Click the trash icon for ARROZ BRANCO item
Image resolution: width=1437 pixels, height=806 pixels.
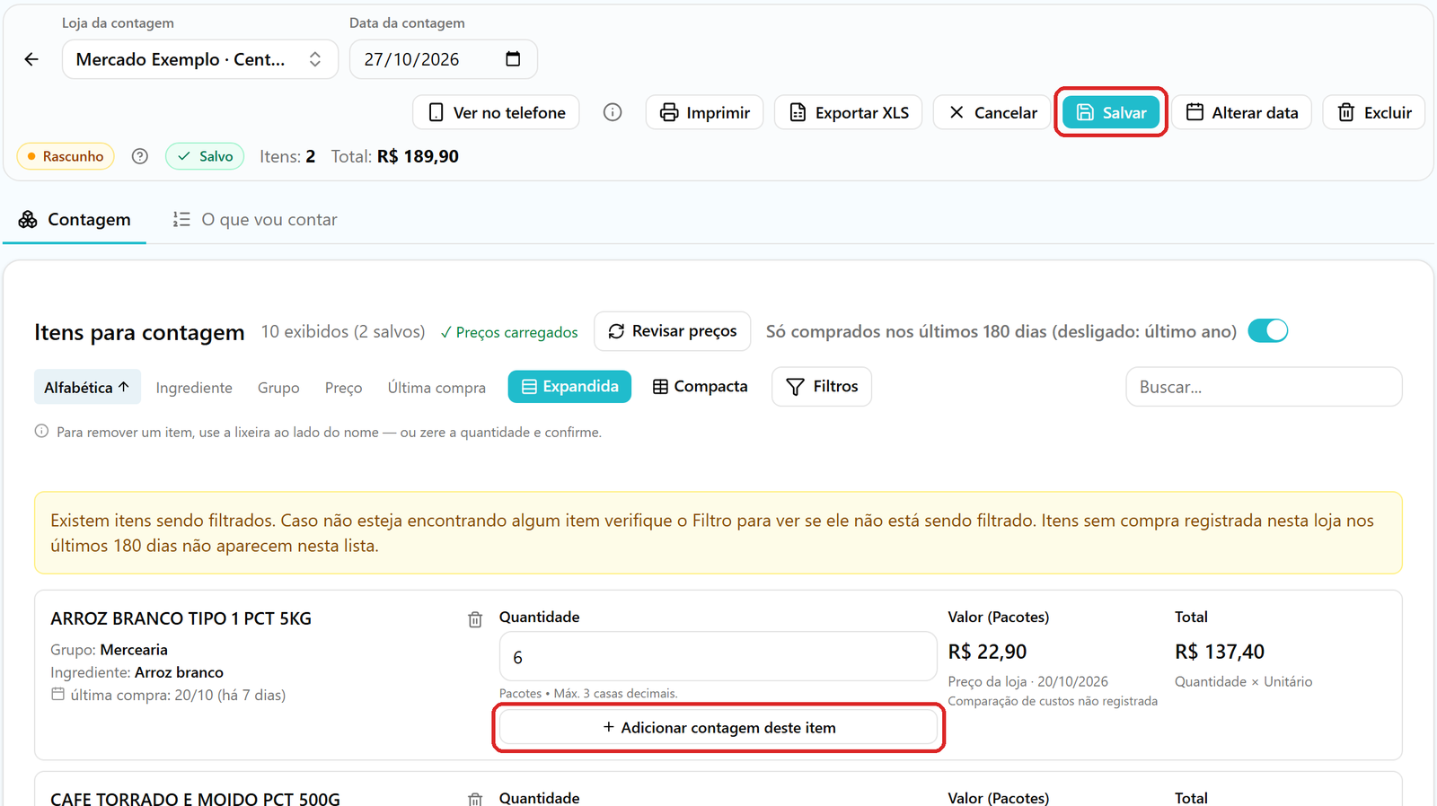point(475,619)
